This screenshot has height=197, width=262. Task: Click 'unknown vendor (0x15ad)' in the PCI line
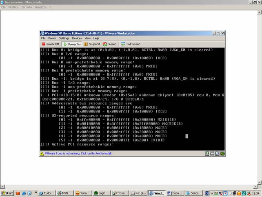pos(110,95)
